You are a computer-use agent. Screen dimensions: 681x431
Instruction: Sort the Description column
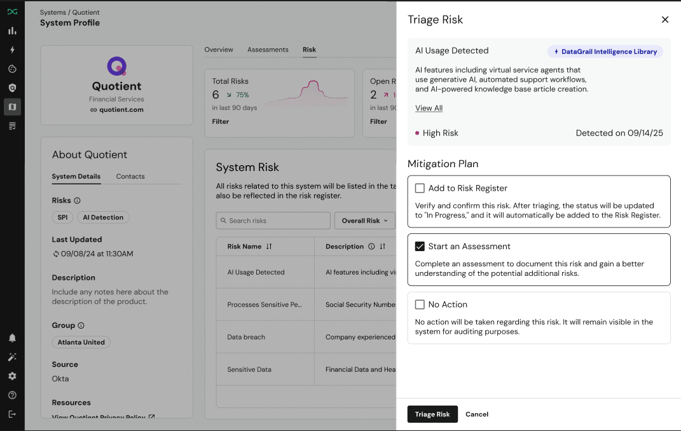point(382,247)
